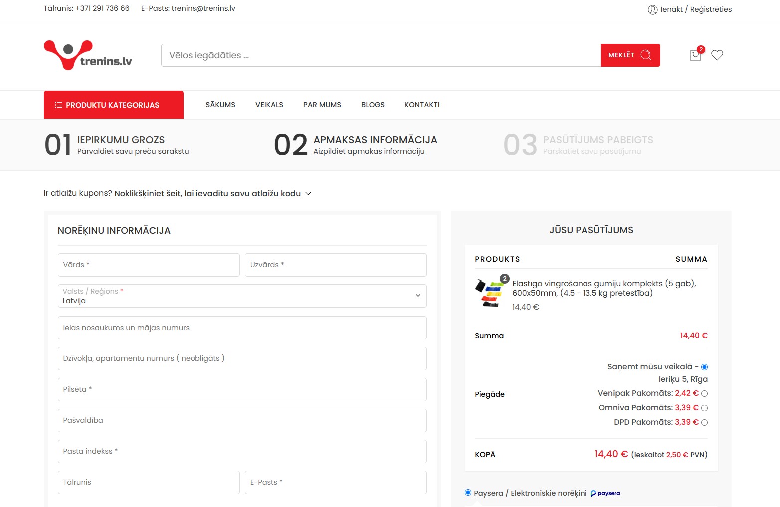Focus the Pasta indekss field
This screenshot has width=780, height=507.
tap(242, 452)
